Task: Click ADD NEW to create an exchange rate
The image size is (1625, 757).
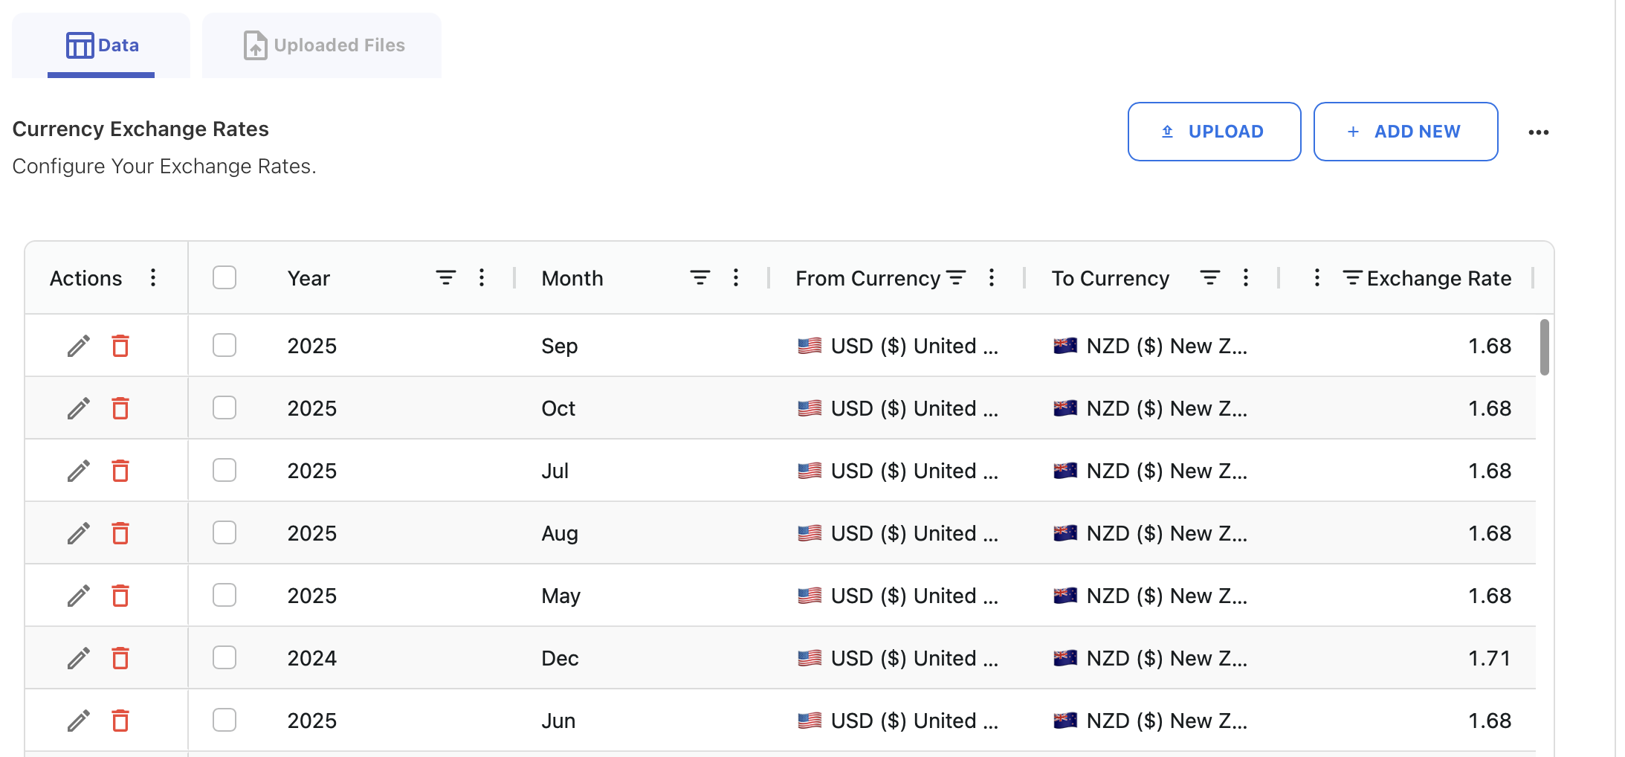Action: (x=1405, y=132)
